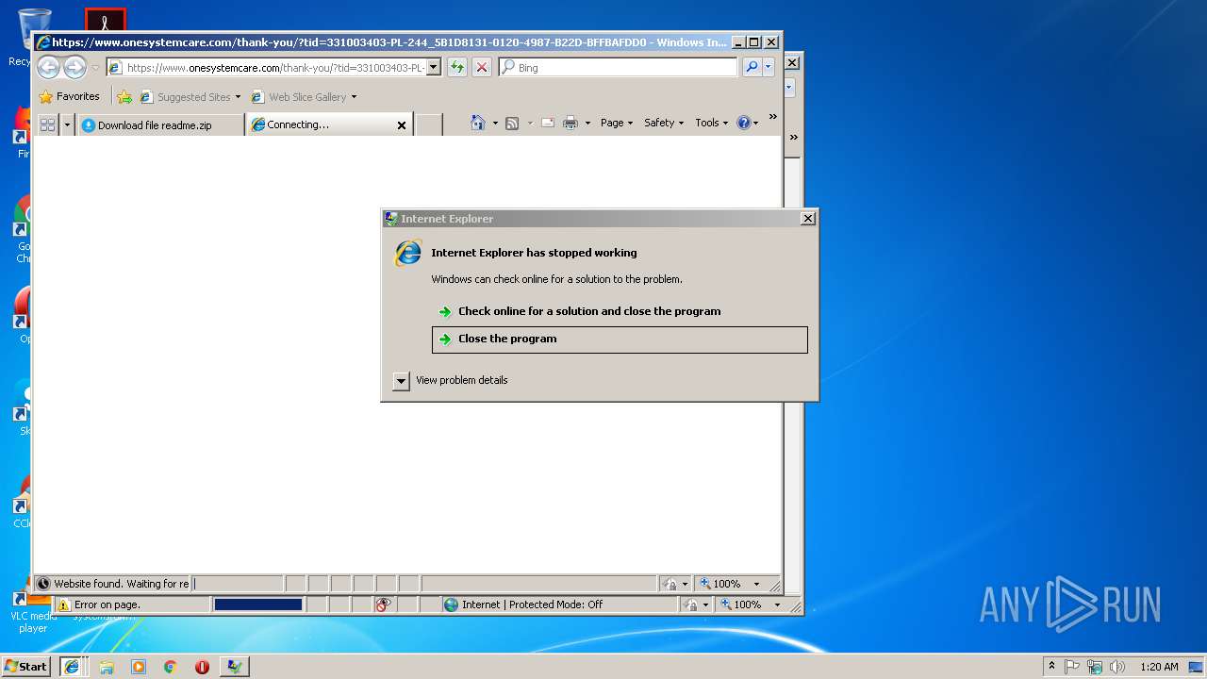This screenshot has width=1207, height=679.
Task: Click the Read Mail envelope icon
Action: click(x=548, y=123)
